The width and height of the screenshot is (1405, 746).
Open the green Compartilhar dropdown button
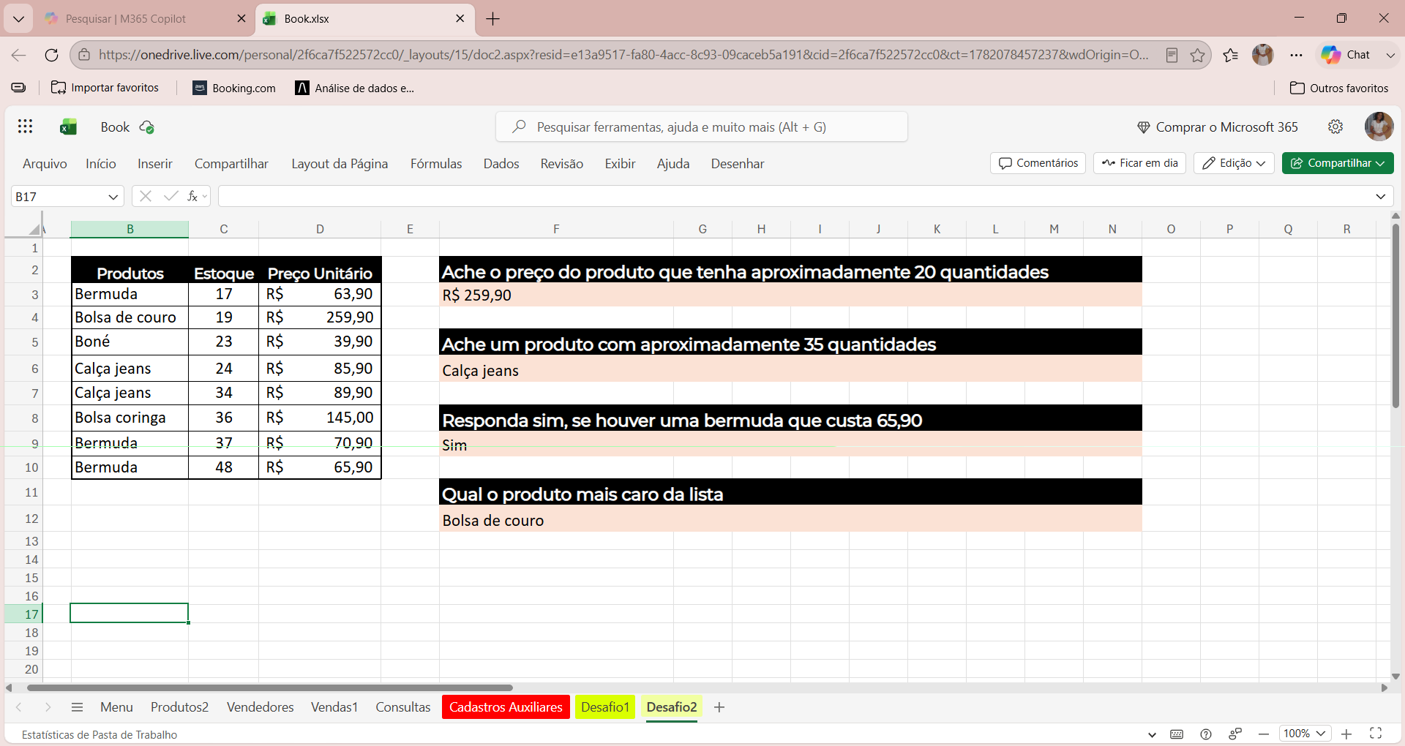pyautogui.click(x=1338, y=163)
